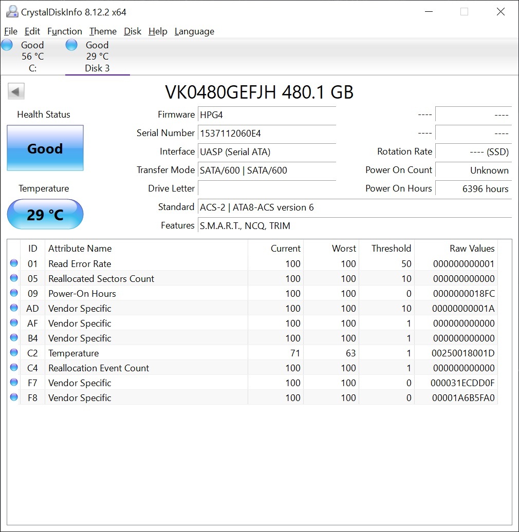Viewport: 519px width, 532px height.
Task: Click the Threshold value 50
Action: [406, 263]
